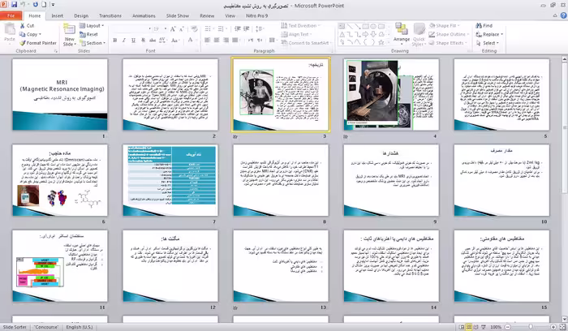Click the Replace button
This screenshot has width=568, height=331.
point(489,34)
